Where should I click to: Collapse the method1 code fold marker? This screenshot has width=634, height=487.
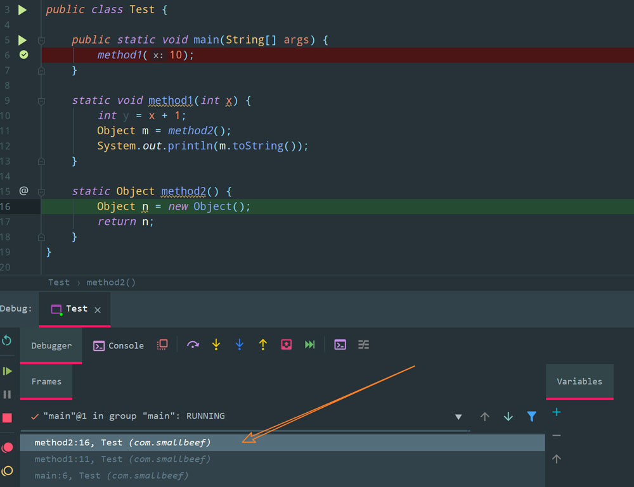click(41, 101)
